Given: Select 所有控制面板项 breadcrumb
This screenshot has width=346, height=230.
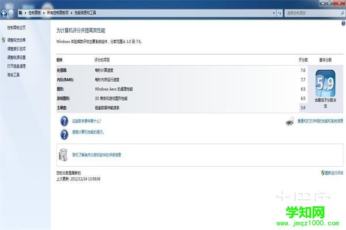Looking at the screenshot, I should [58, 13].
